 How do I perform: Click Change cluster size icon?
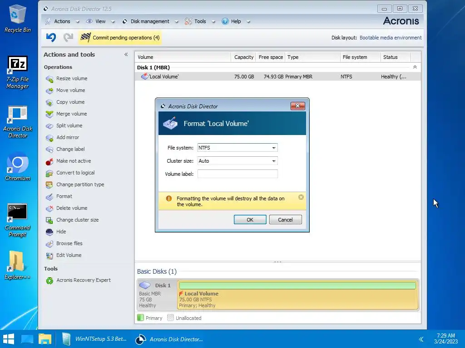(x=49, y=220)
